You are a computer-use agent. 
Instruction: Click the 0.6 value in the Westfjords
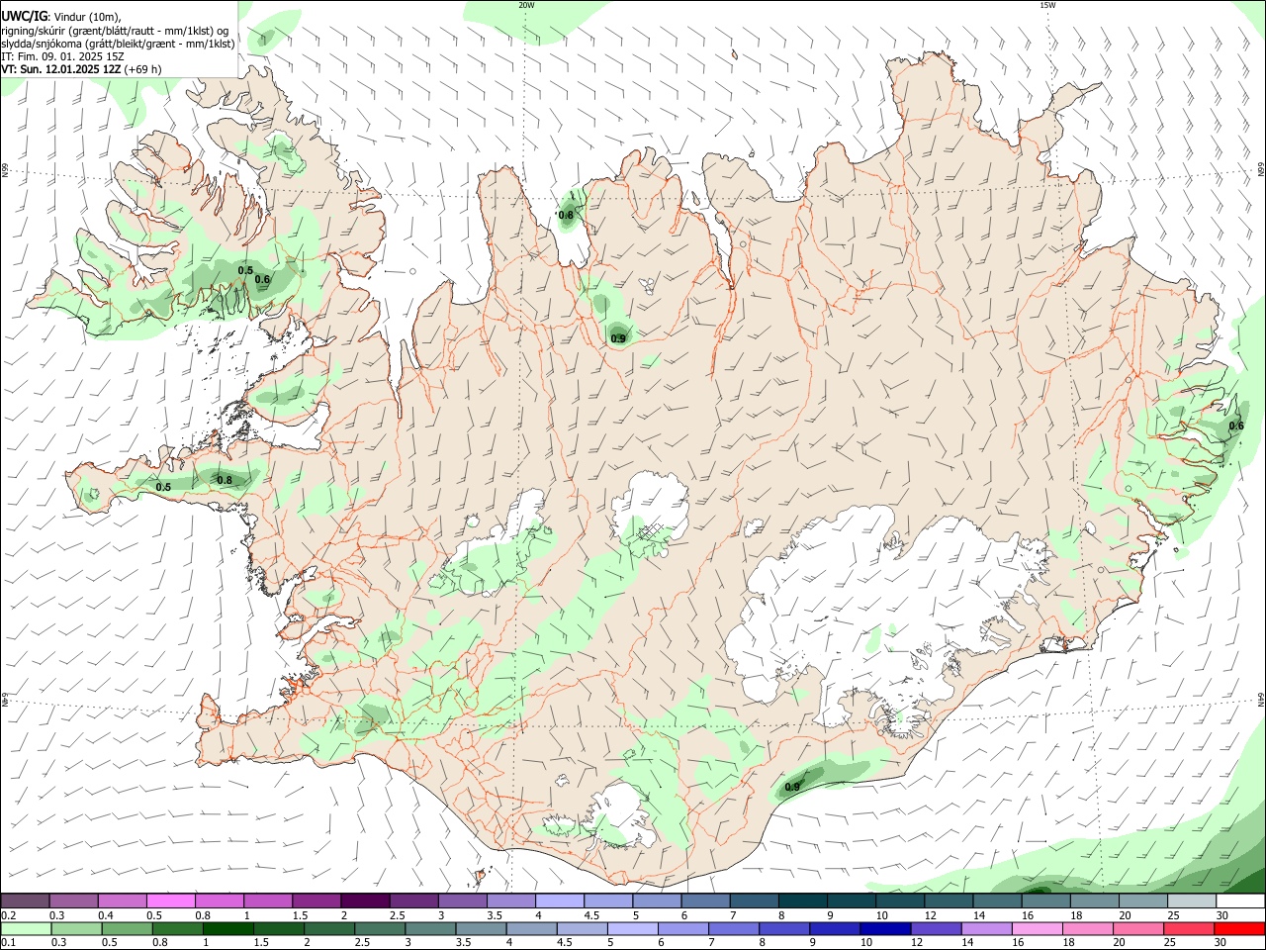point(262,279)
